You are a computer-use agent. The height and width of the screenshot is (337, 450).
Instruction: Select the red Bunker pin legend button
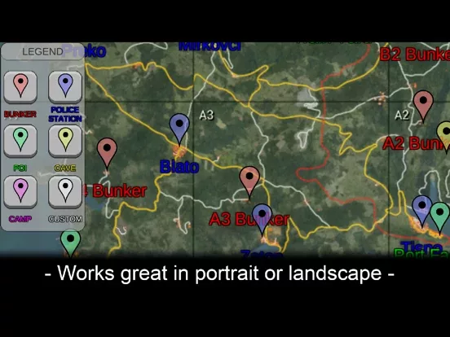(20, 87)
